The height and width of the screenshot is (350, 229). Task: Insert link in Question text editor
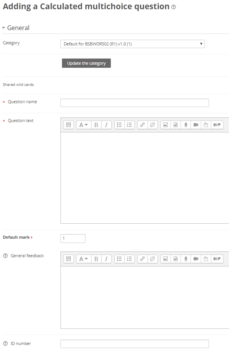142,125
